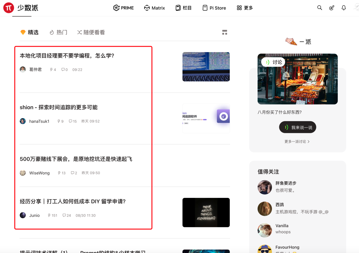
Task: Open the fruit market discussion image
Action: [x=298, y=79]
